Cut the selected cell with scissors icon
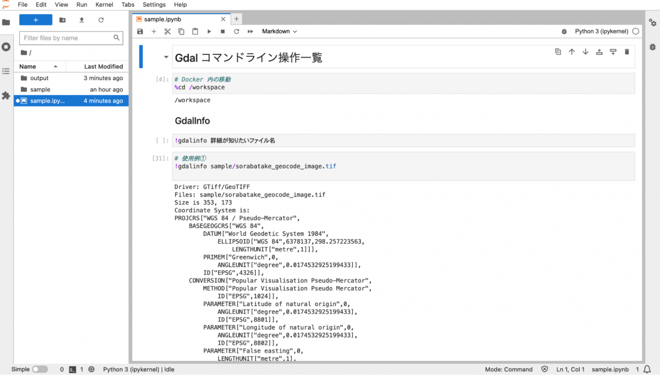The height and width of the screenshot is (375, 660). pyautogui.click(x=168, y=31)
